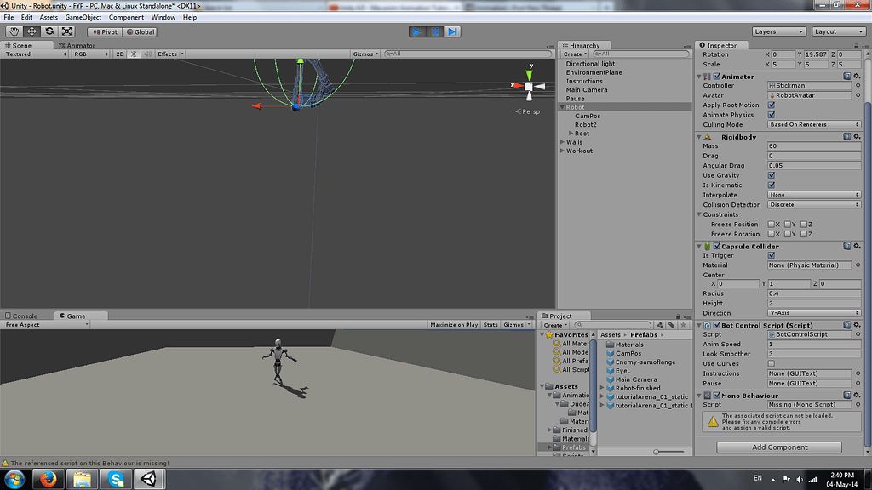Open the Collision Detection dropdown
872x490 pixels.
point(813,204)
